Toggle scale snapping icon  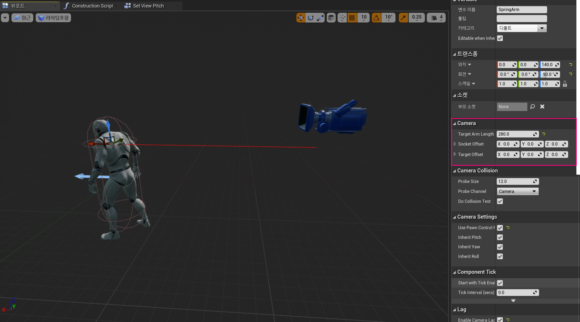pyautogui.click(x=403, y=18)
